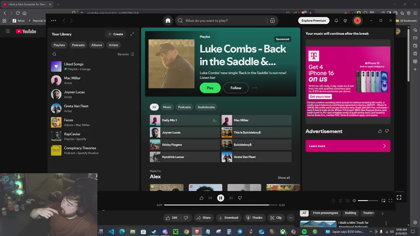
Task: Open Spotify notifications bell
Action: coord(336,21)
